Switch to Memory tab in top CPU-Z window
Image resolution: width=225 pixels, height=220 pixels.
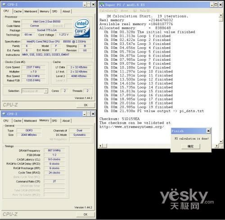click(45, 11)
